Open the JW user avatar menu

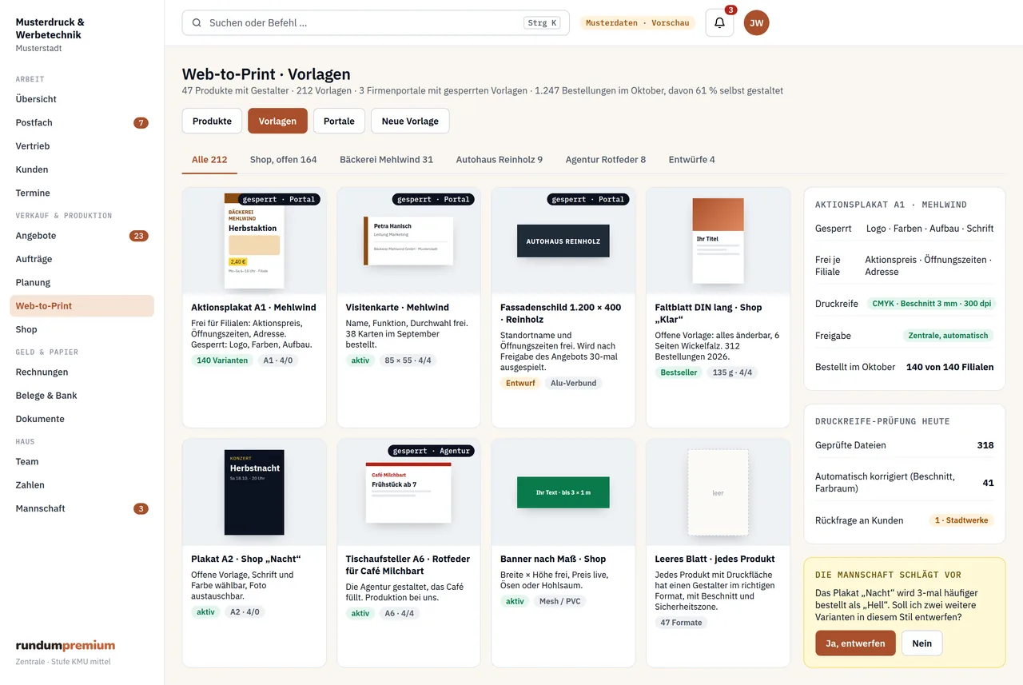pos(757,23)
